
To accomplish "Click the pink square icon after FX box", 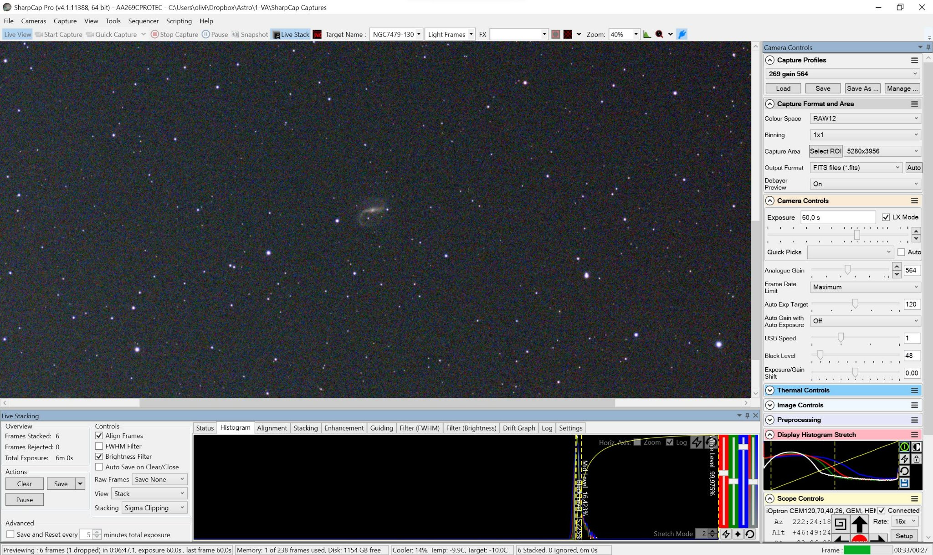I will [x=555, y=34].
